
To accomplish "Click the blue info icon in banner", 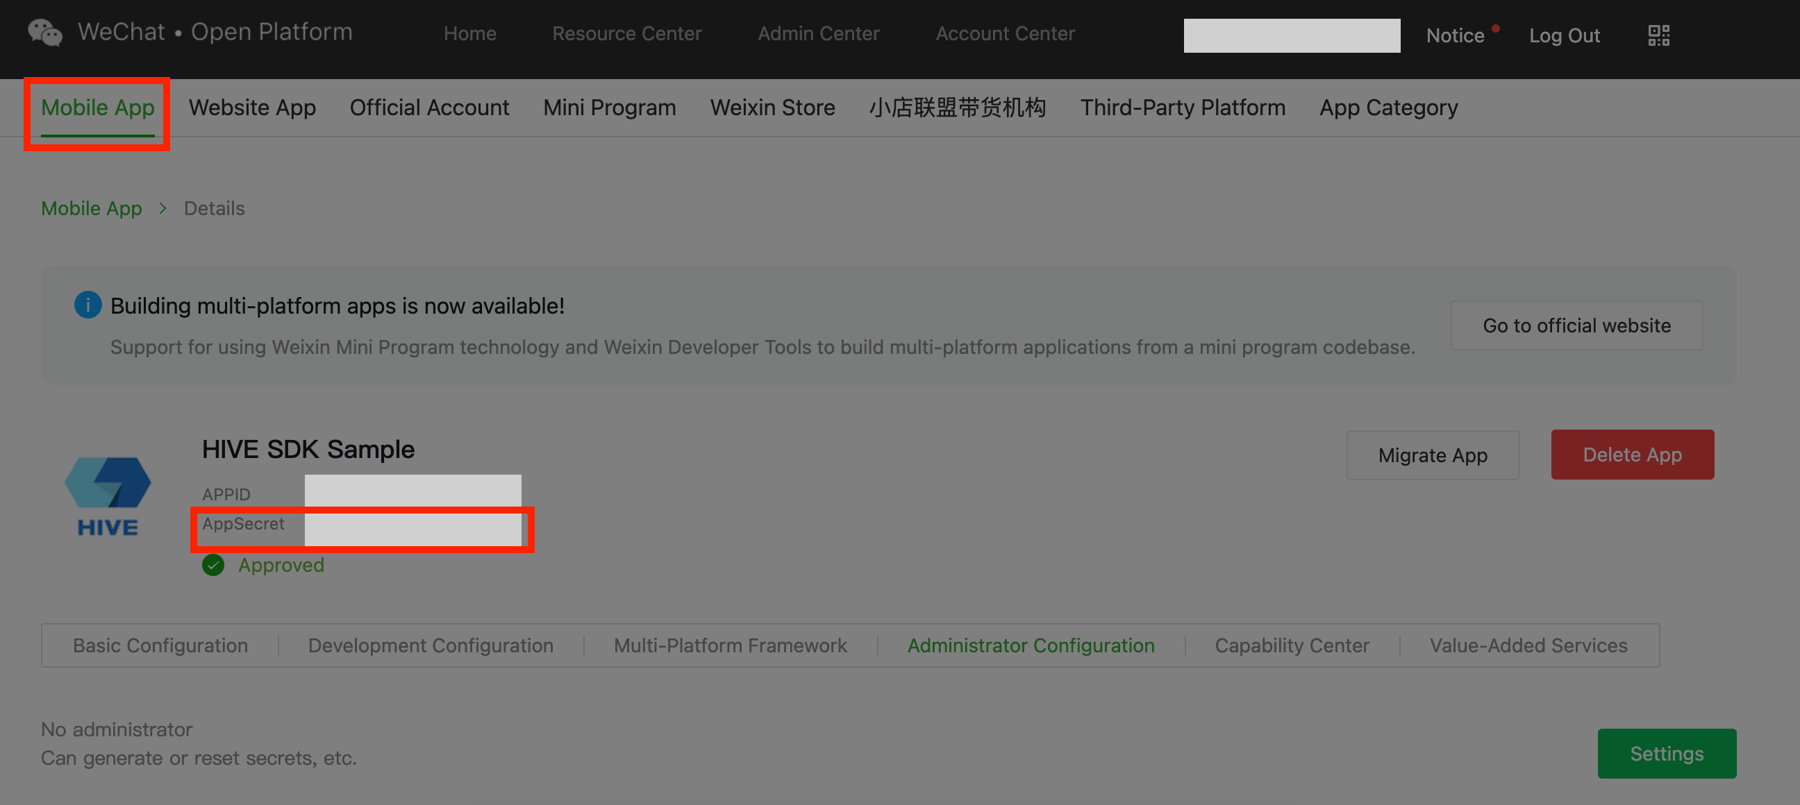I will 88,305.
